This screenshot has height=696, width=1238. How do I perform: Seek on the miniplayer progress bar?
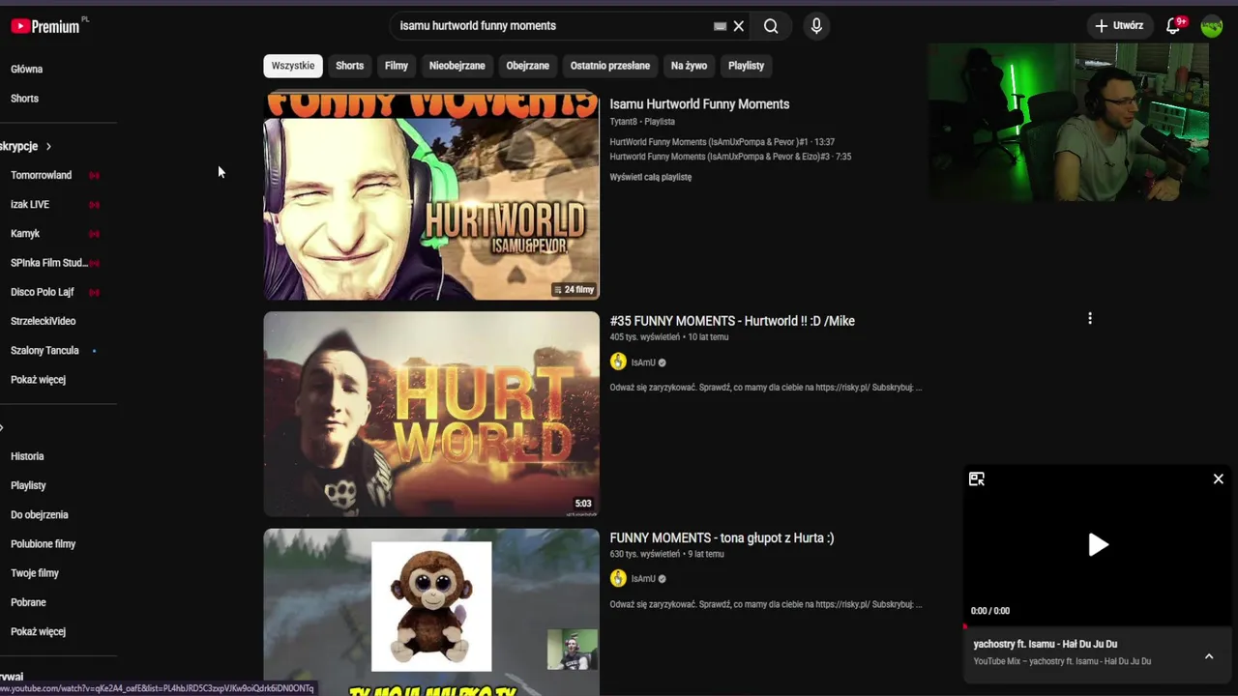(x=1098, y=625)
